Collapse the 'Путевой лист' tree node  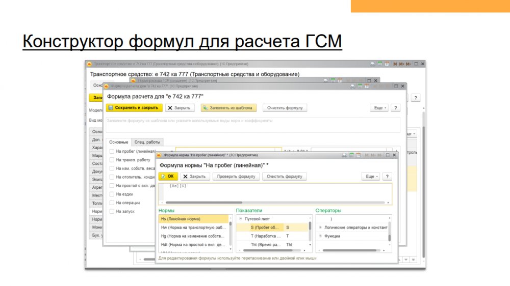tap(240, 219)
